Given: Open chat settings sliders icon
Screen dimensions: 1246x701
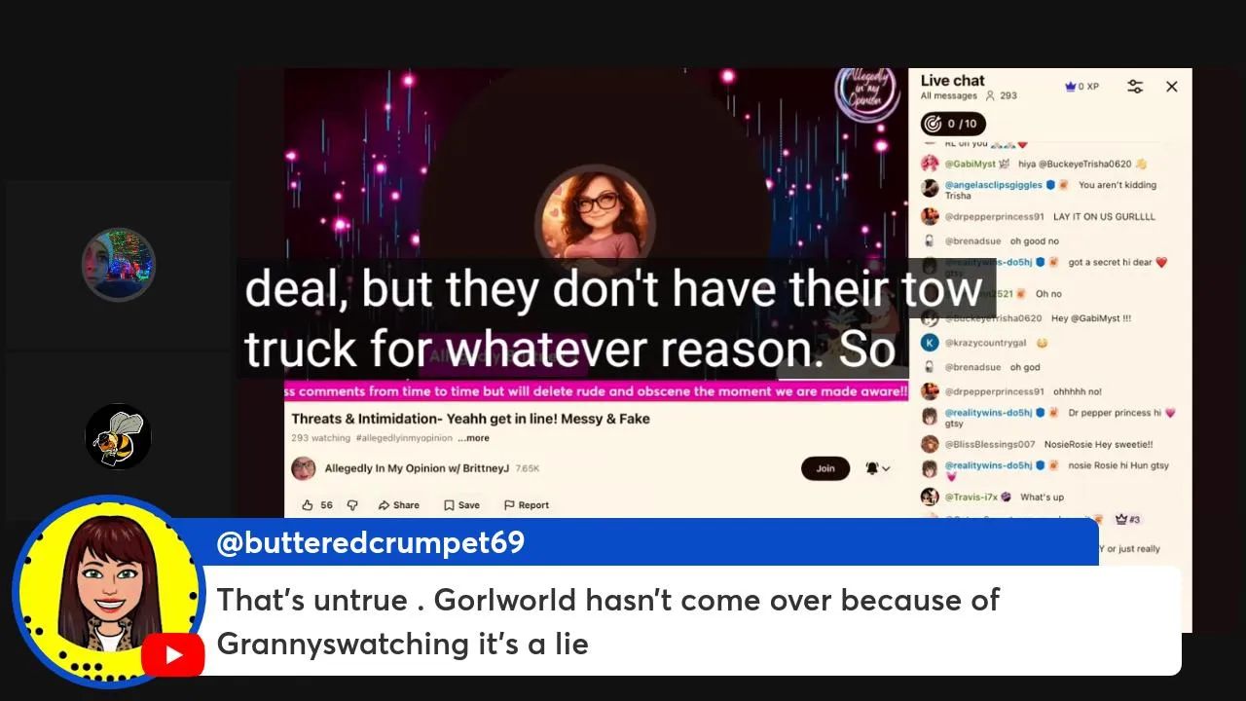Looking at the screenshot, I should click(1135, 87).
